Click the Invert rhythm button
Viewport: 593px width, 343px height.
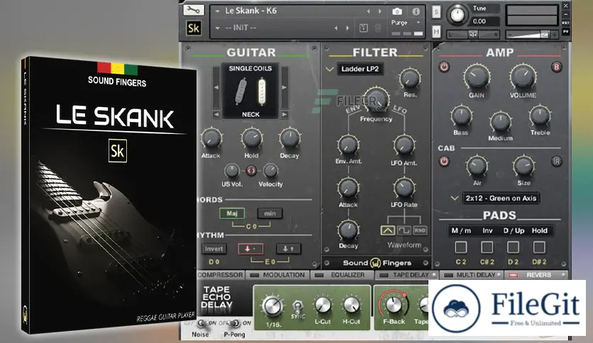(214, 249)
